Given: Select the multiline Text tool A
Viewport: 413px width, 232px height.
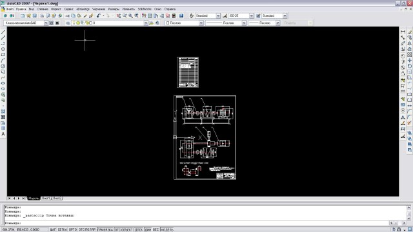Looking at the screenshot, I should pos(3,134).
